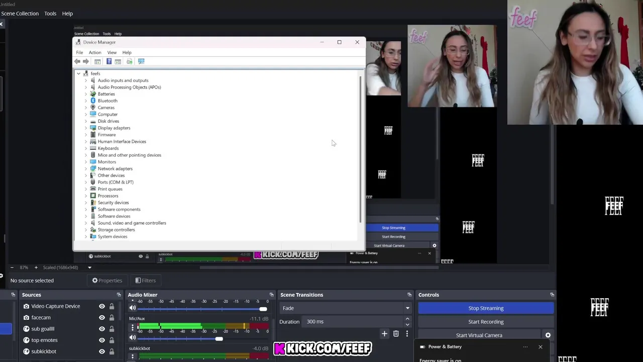The height and width of the screenshot is (362, 643).
Task: Expand Sound, video and game controllers arrow
Action: click(85, 223)
